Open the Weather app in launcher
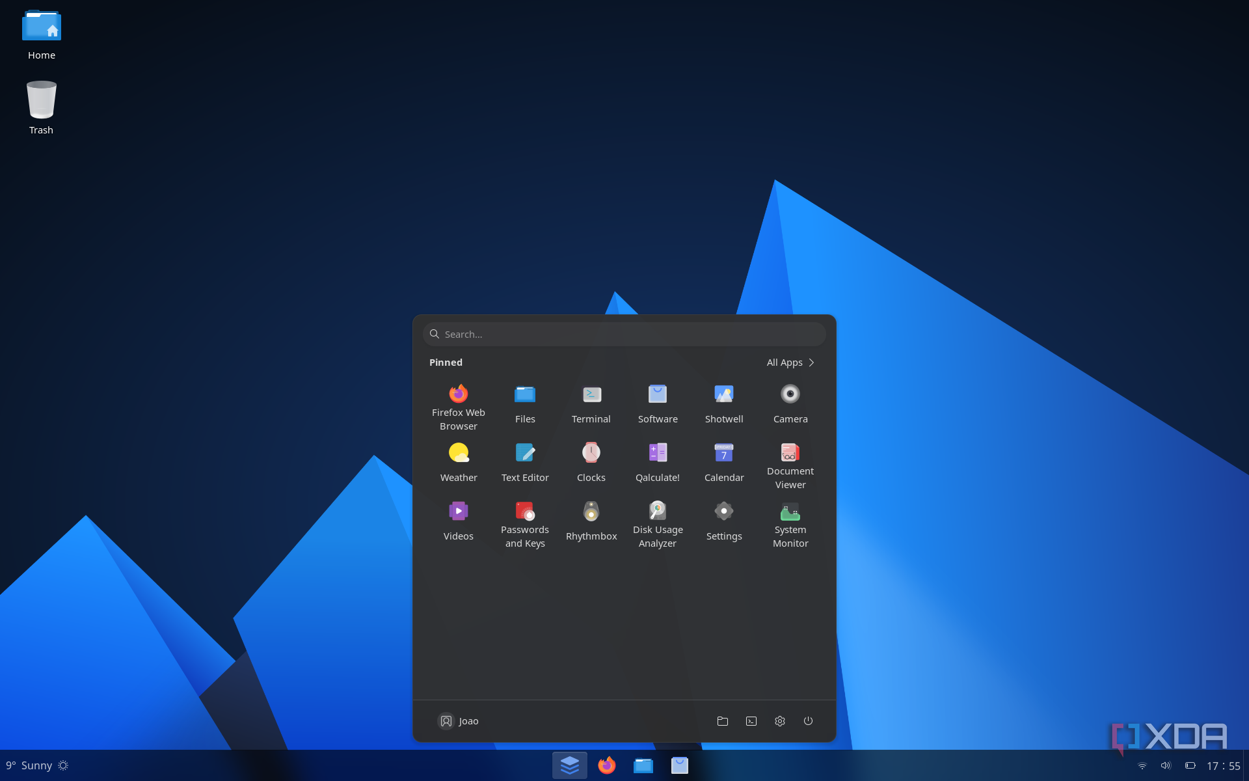 click(x=459, y=462)
